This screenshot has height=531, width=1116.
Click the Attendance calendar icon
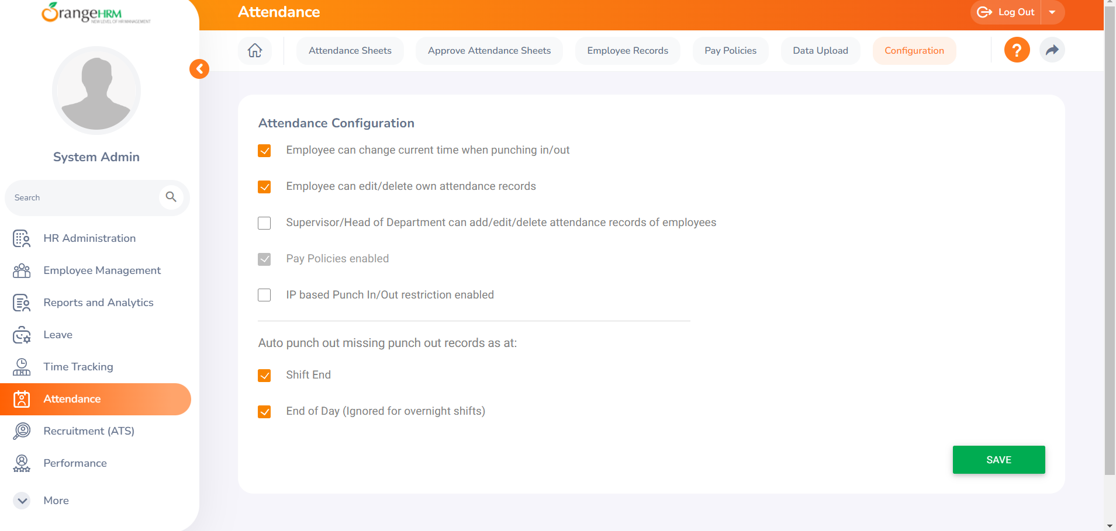click(x=22, y=399)
